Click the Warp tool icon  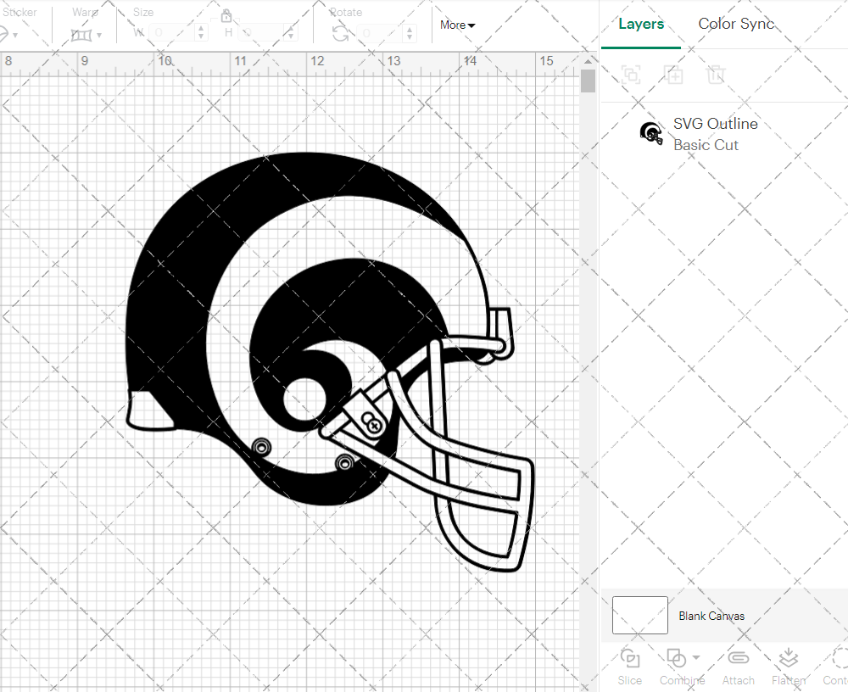pos(81,36)
